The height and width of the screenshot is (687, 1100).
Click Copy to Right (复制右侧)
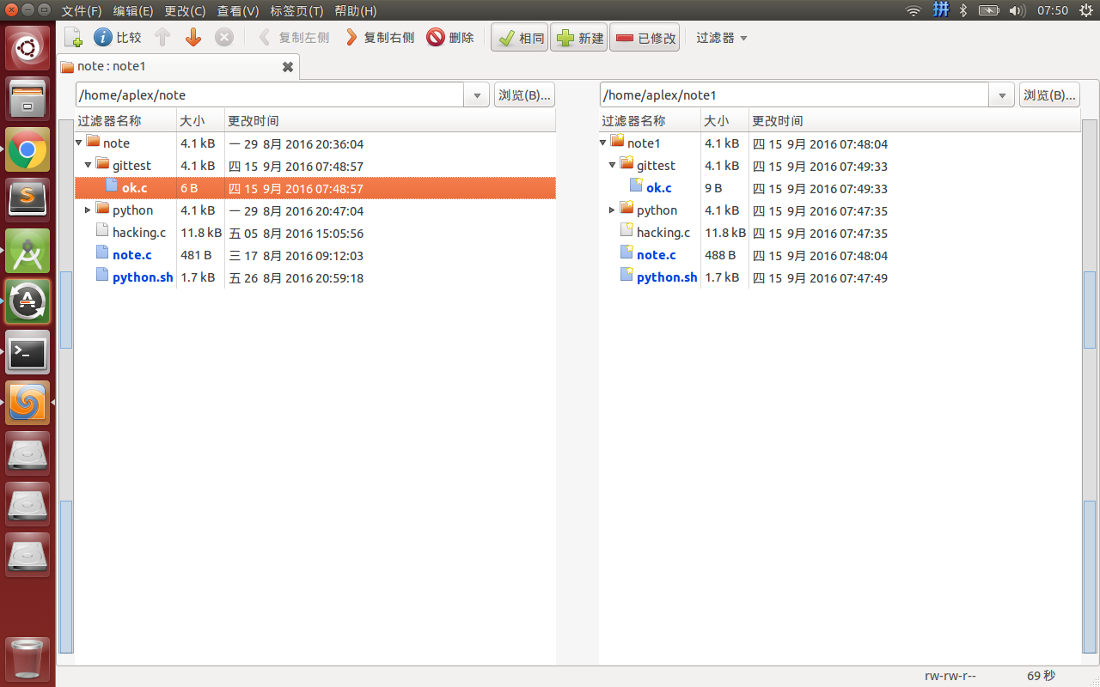tap(380, 38)
